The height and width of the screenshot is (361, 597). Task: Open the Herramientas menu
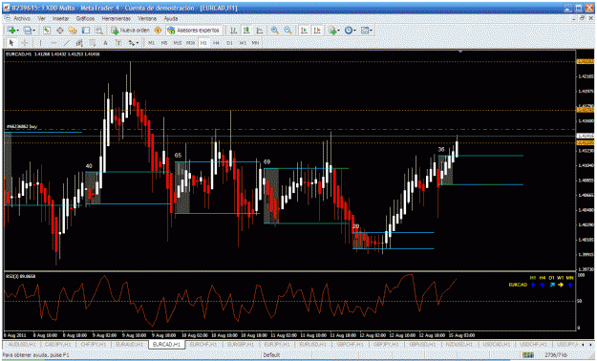[117, 18]
